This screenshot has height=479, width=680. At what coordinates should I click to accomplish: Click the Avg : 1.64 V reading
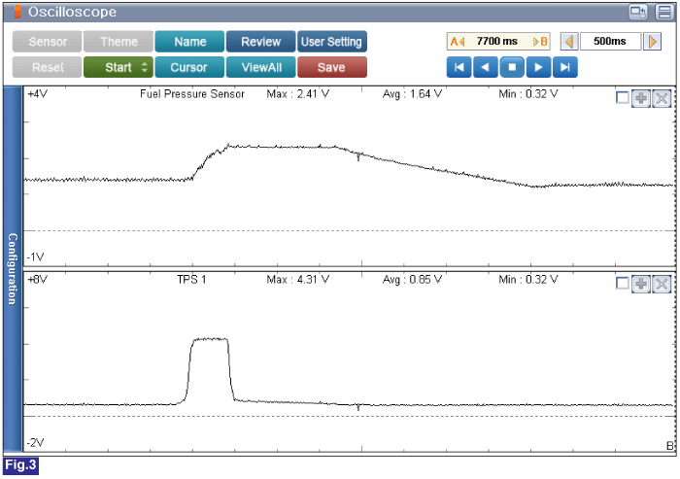tap(412, 94)
